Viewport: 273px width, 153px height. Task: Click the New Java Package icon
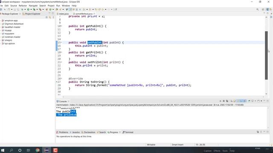[46, 9]
